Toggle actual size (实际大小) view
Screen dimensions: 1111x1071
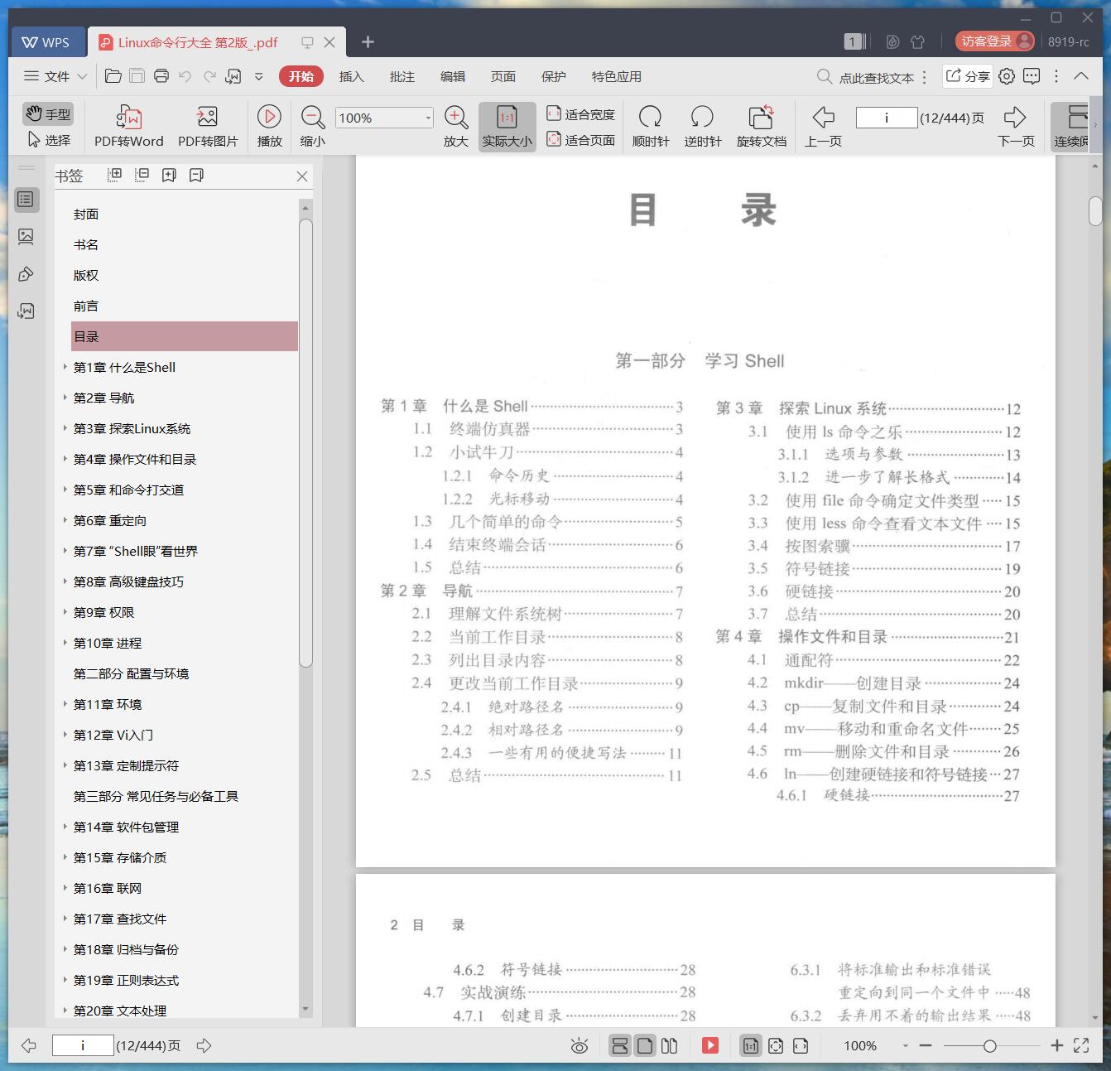click(507, 126)
